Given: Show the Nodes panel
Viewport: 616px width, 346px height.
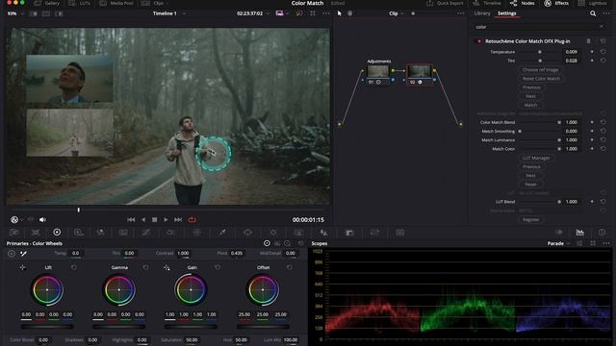Looking at the screenshot, I should [x=523, y=3].
